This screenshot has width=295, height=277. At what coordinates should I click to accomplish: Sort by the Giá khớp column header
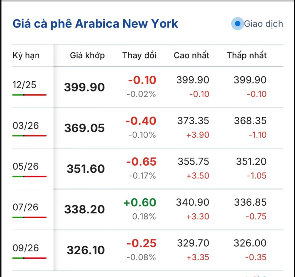pos(87,56)
